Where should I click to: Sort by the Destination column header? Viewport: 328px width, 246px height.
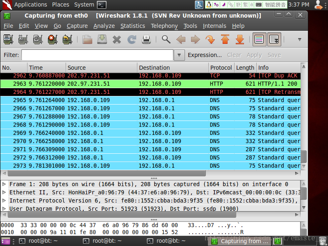coord(173,68)
